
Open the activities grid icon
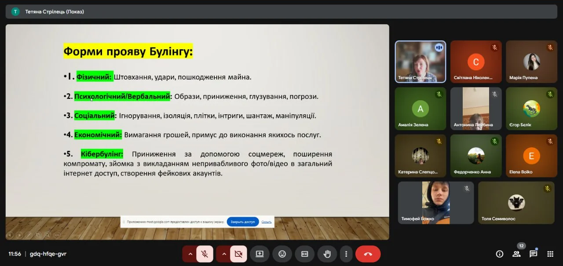(x=550, y=254)
